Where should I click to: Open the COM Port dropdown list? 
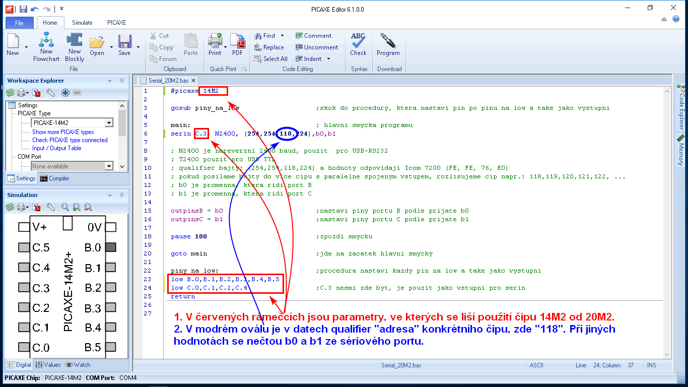click(109, 166)
